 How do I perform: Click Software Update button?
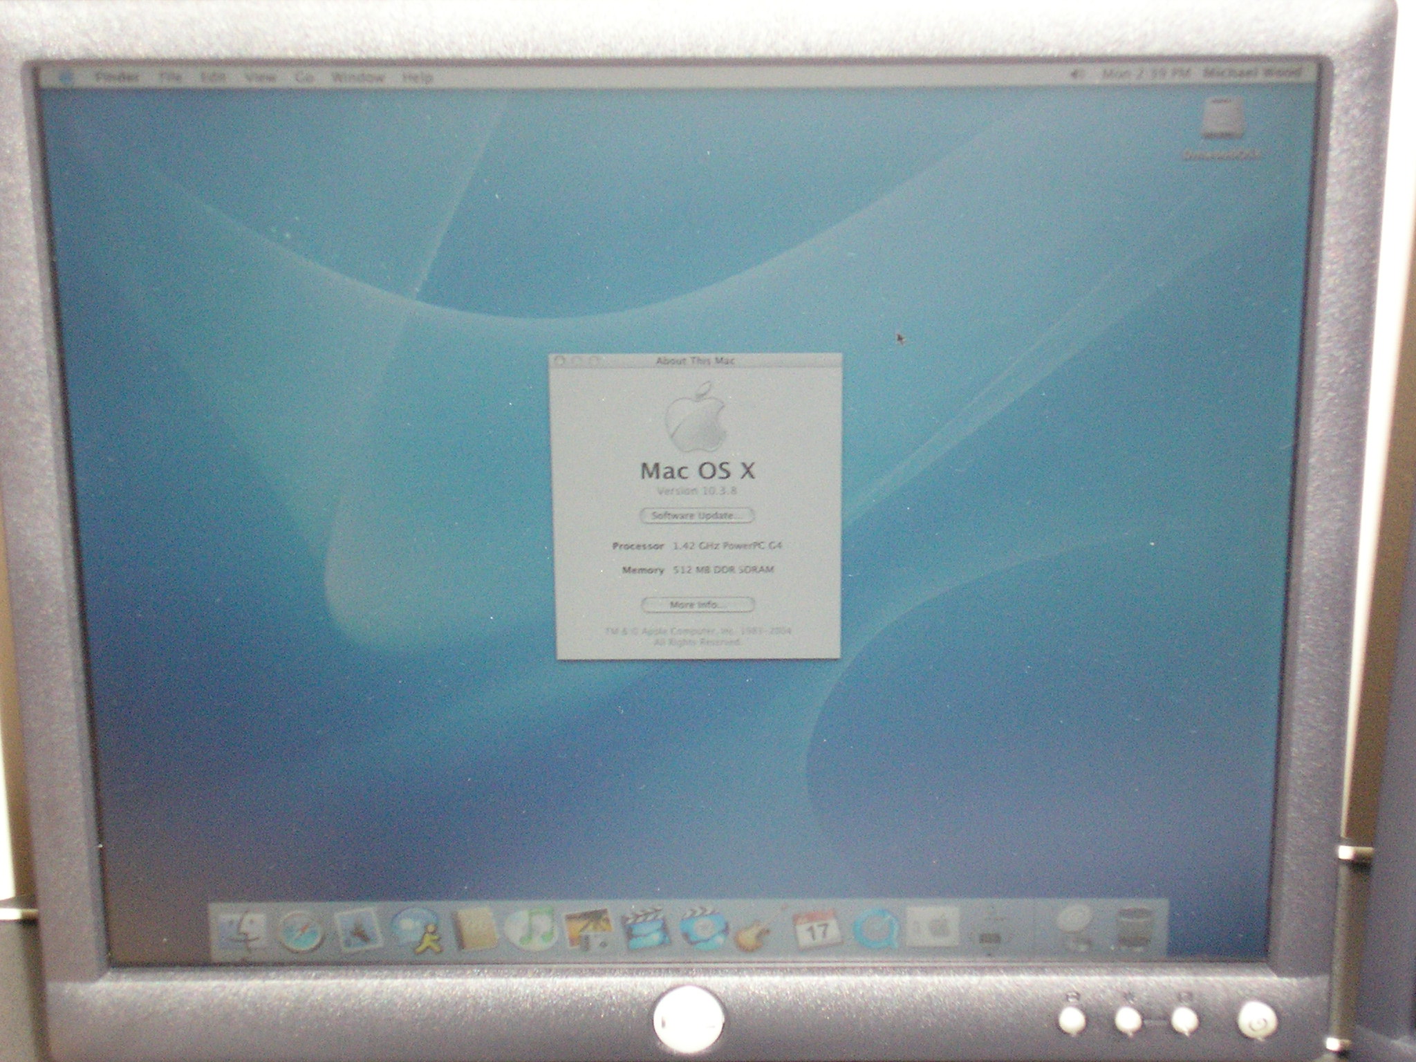[697, 516]
